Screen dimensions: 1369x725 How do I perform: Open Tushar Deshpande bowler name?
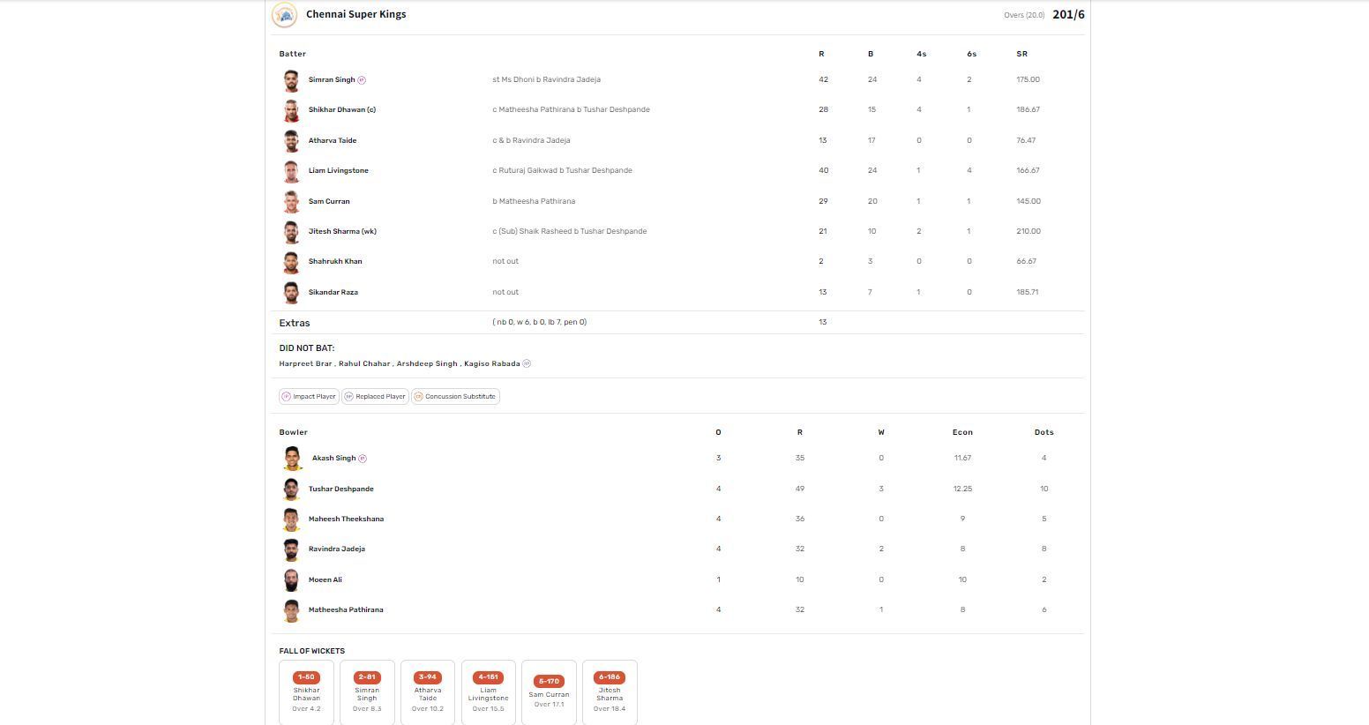[341, 490]
